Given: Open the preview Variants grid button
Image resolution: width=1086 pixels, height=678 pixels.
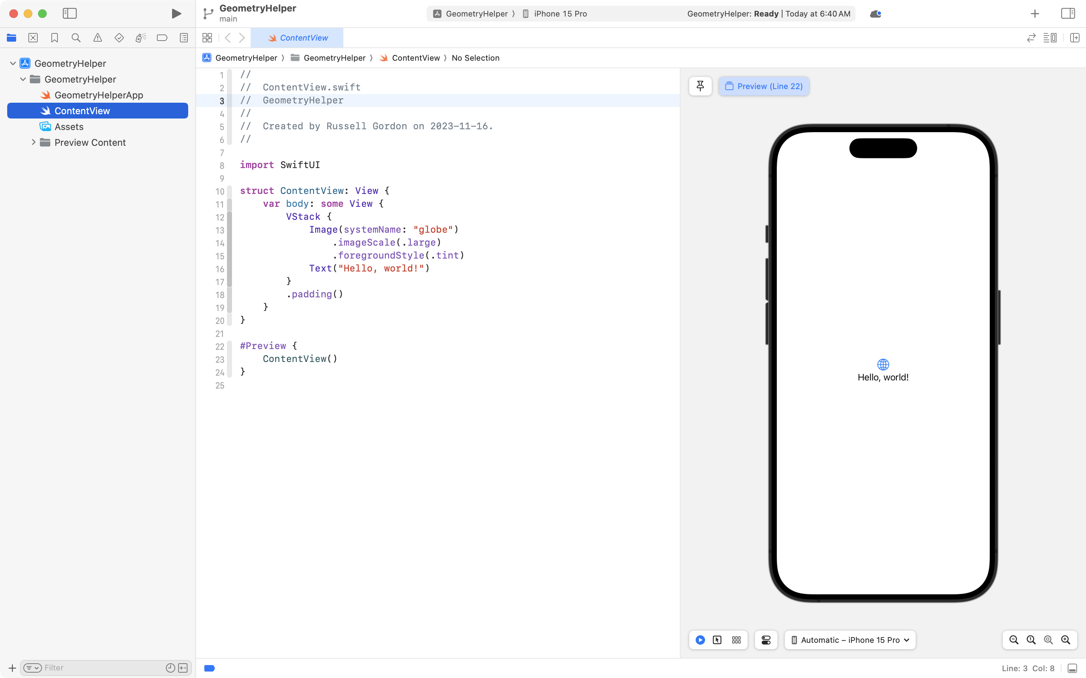Looking at the screenshot, I should [736, 640].
